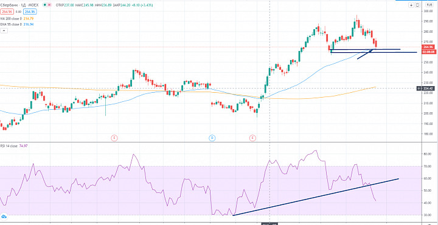This screenshot has height=225, width=438.
Task: Click the second red E earnings marker
Action: (x=252, y=138)
